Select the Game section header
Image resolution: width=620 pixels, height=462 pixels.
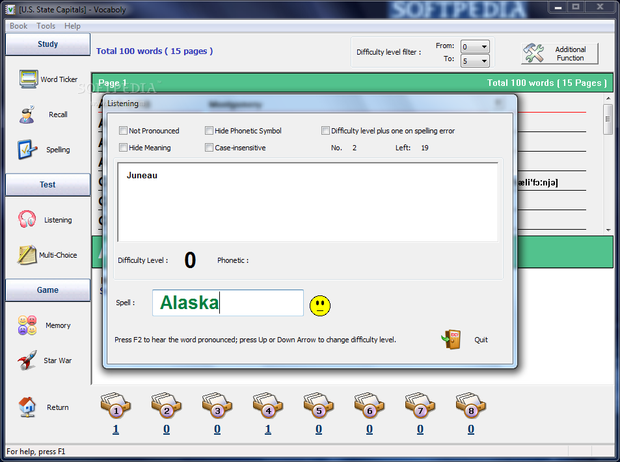pyautogui.click(x=48, y=290)
